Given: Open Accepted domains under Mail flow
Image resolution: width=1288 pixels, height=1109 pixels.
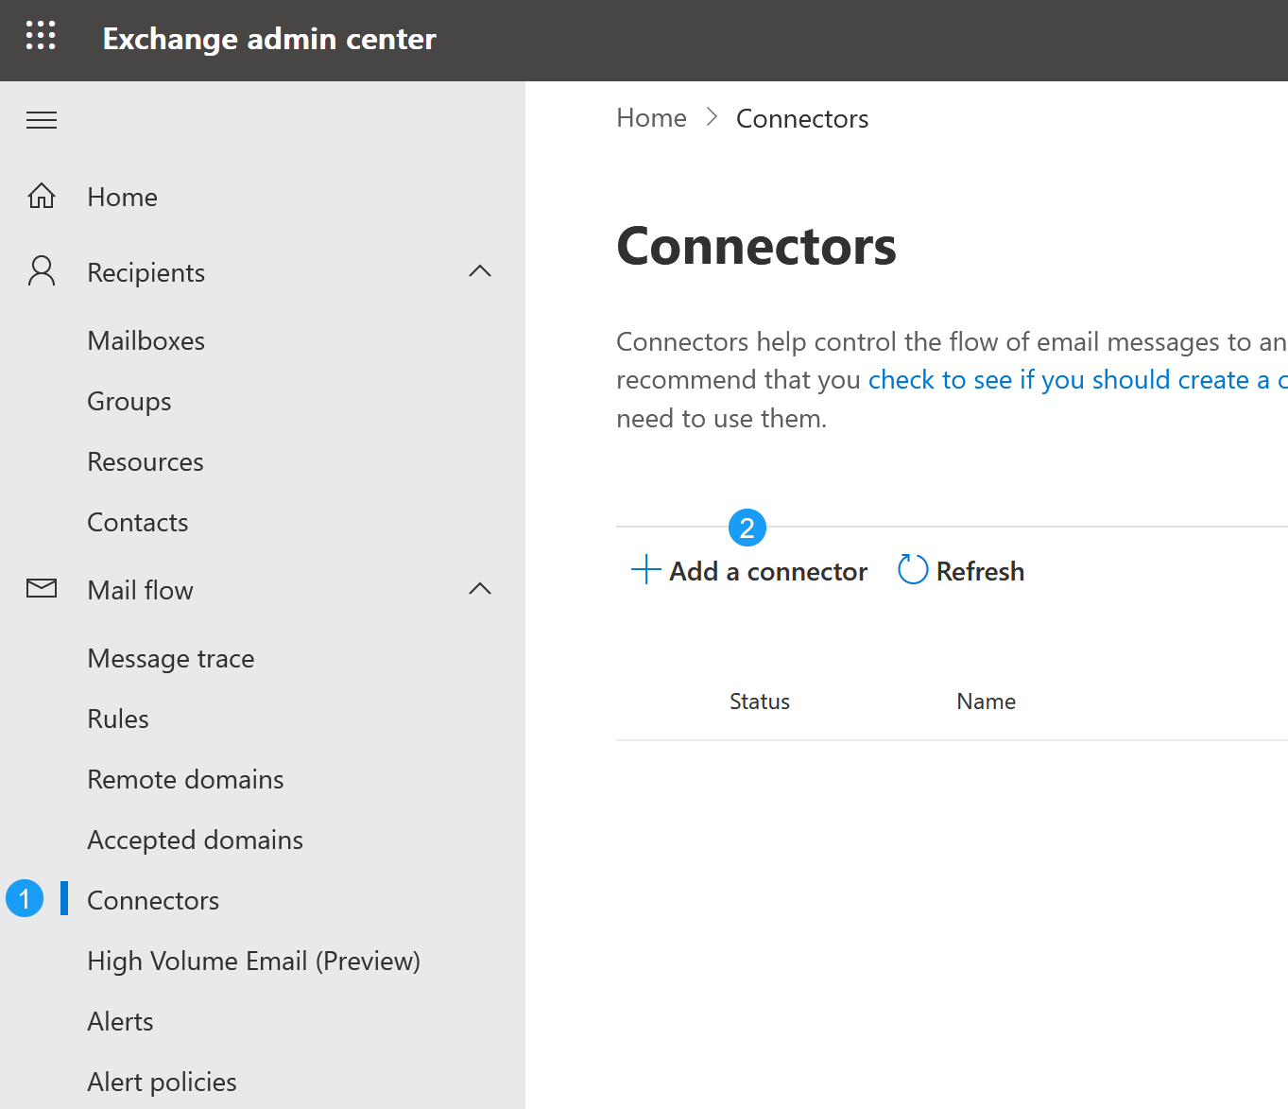Looking at the screenshot, I should (195, 839).
